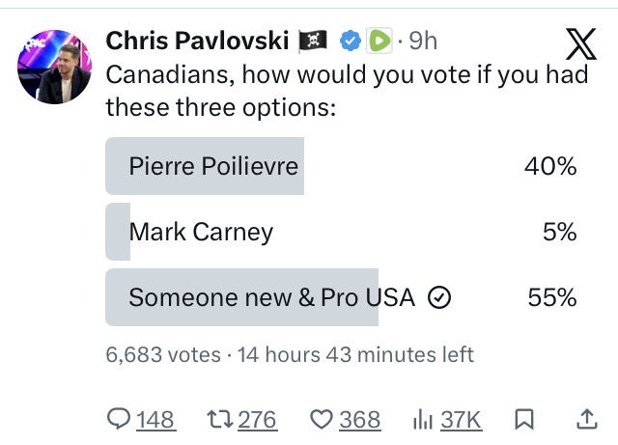Image resolution: width=618 pixels, height=445 pixels.
Task: Click the 55% poll result percentage
Action: [552, 297]
